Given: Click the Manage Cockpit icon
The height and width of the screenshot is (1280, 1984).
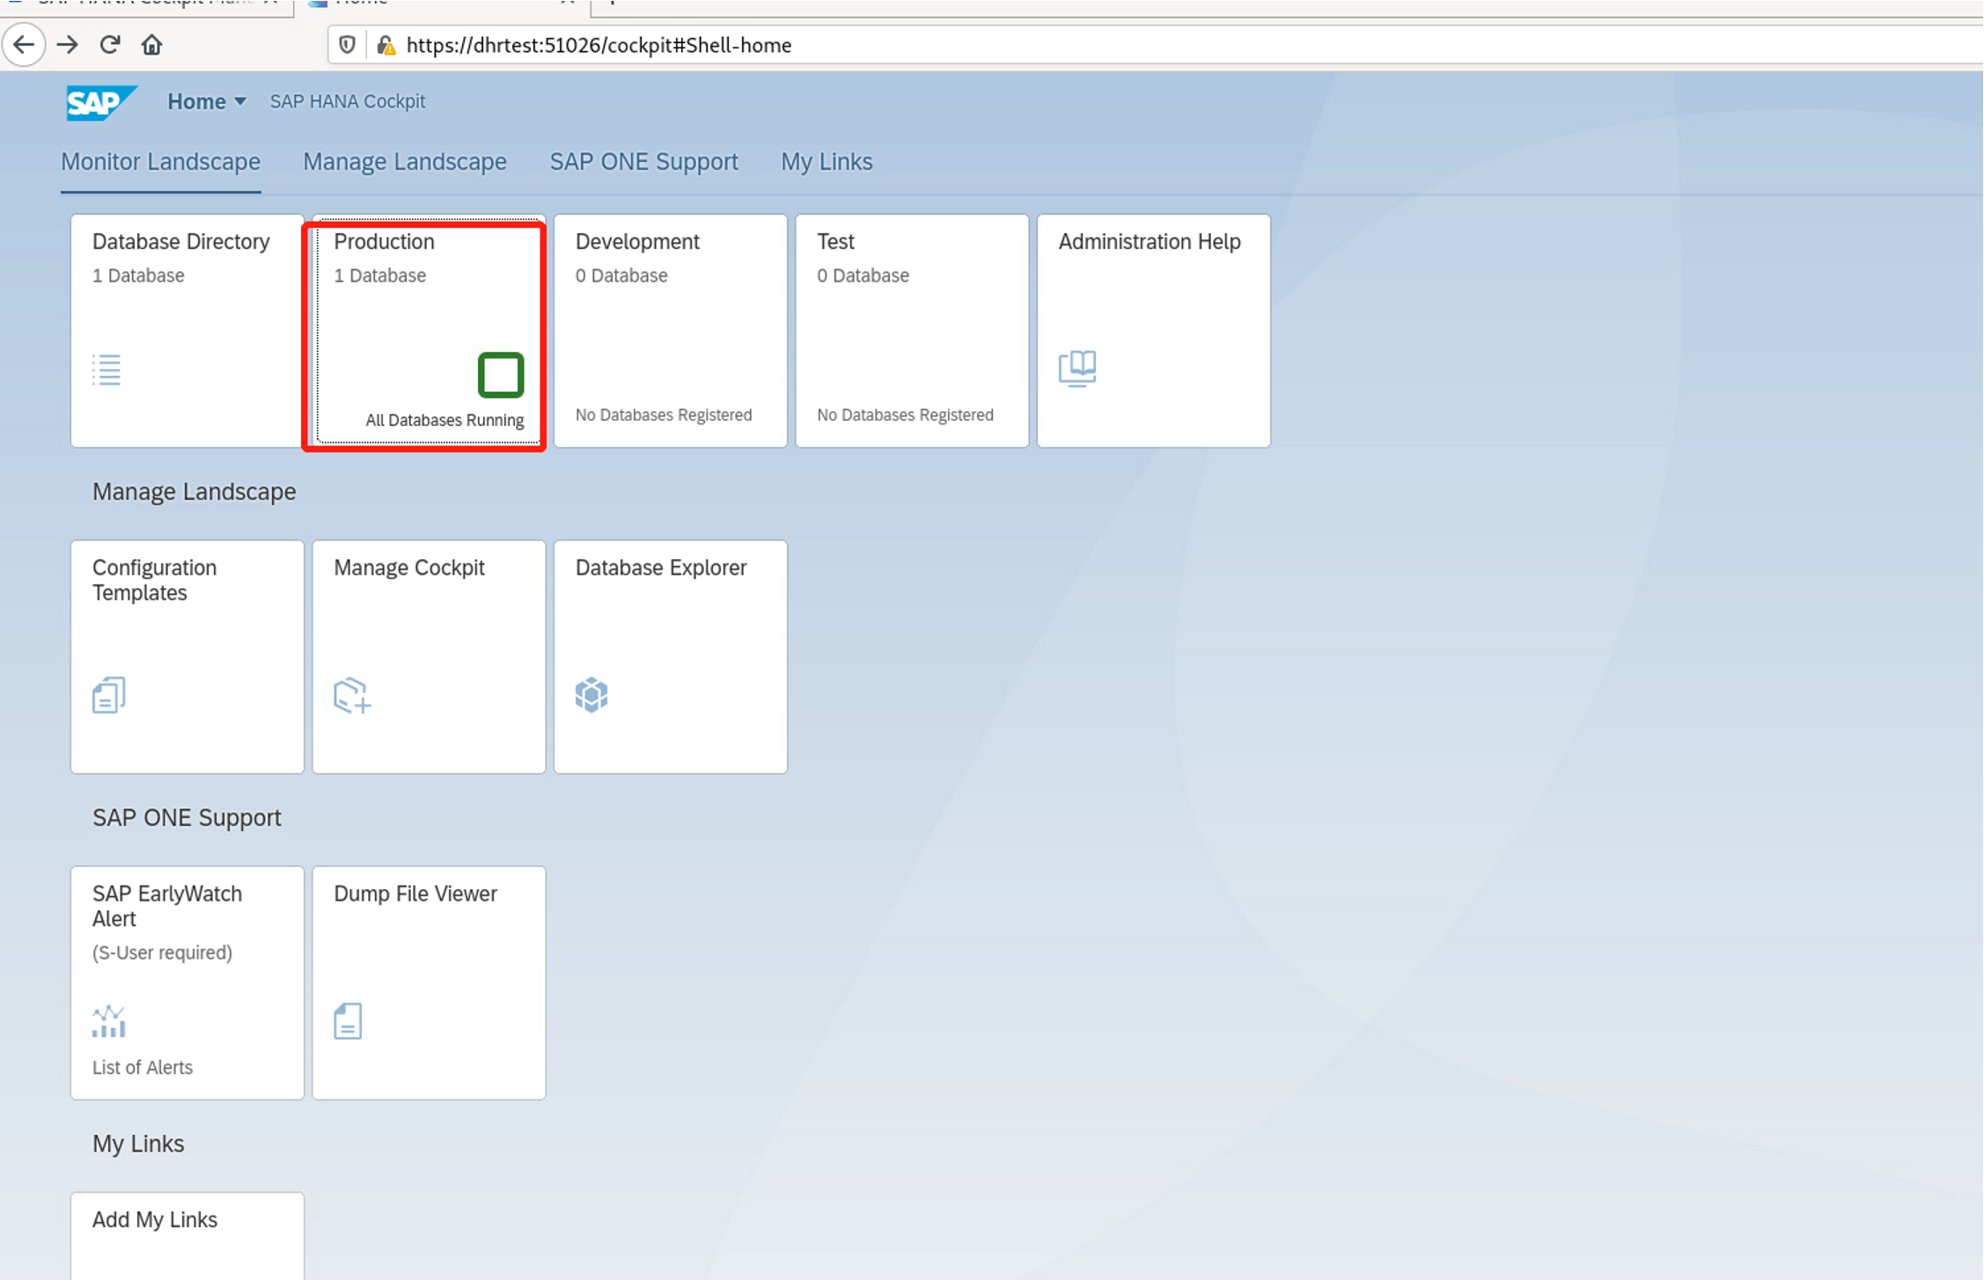Looking at the screenshot, I should click(x=351, y=695).
